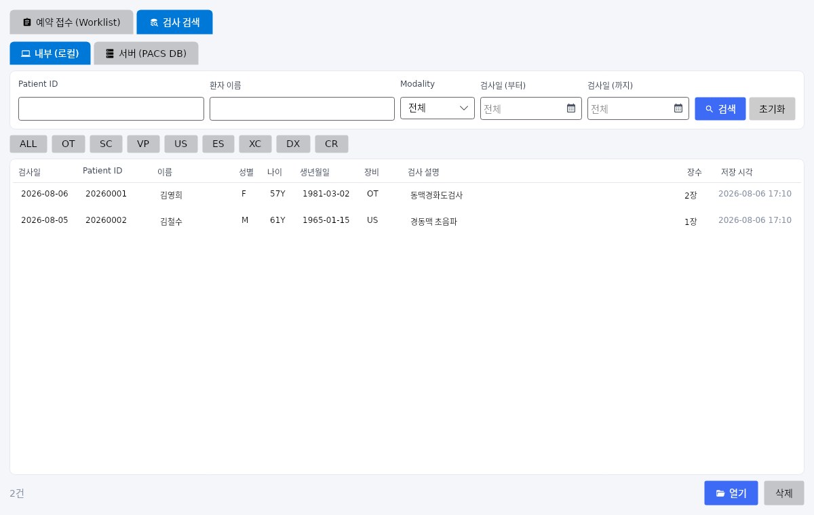Open the 예약 접수 (Worklist) tab
Viewport: 814px width, 515px height.
(71, 22)
